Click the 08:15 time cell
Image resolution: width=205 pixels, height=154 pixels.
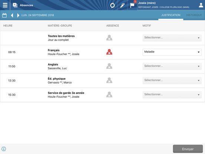[x=12, y=52]
